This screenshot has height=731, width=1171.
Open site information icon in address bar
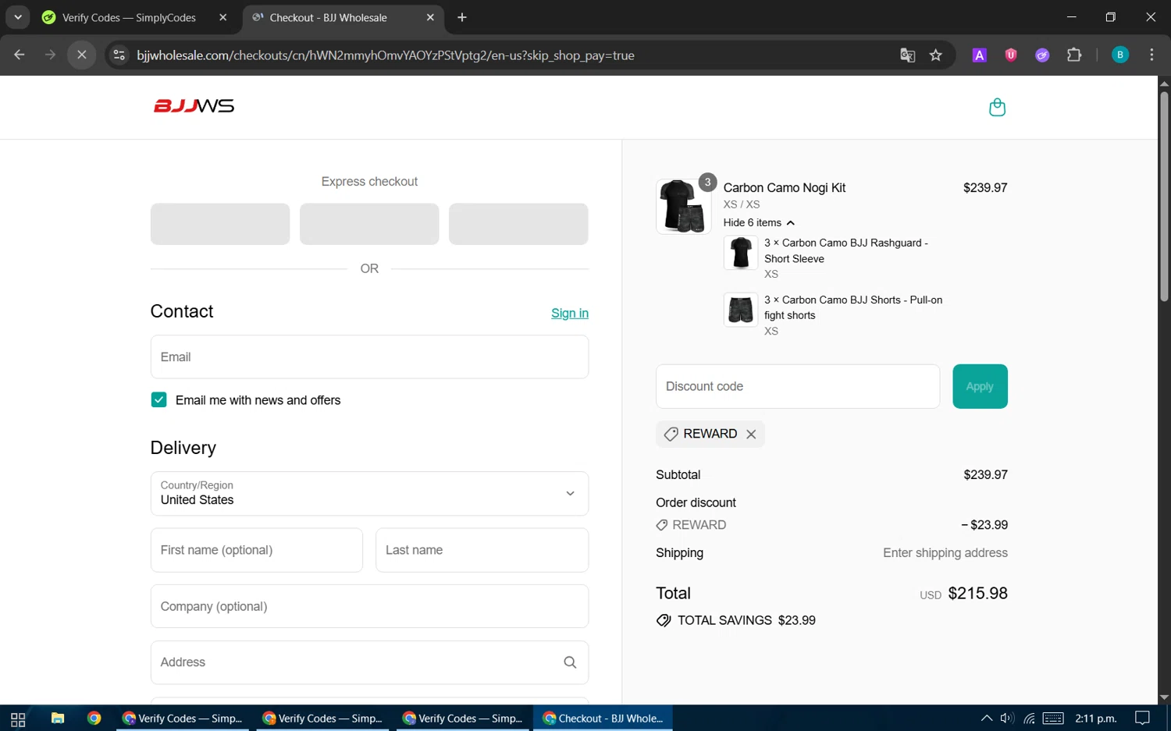(119, 55)
